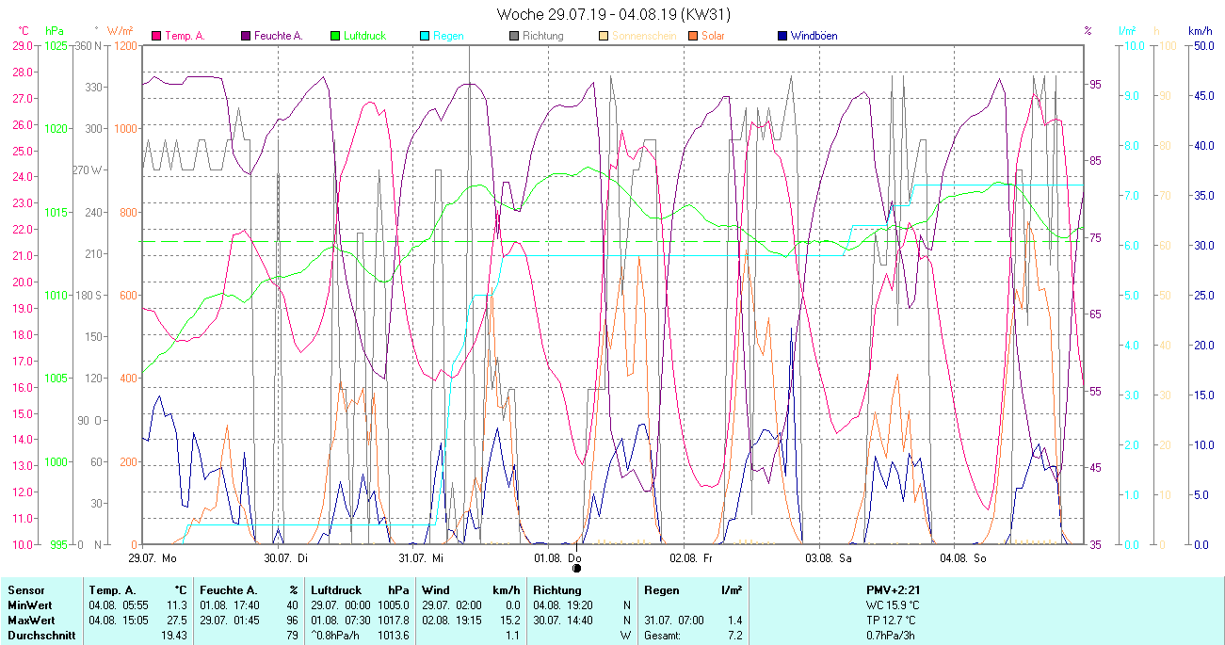Image resolution: width=1225 pixels, height=645 pixels.
Task: Click the 'Sensor' table header
Action: pos(24,589)
